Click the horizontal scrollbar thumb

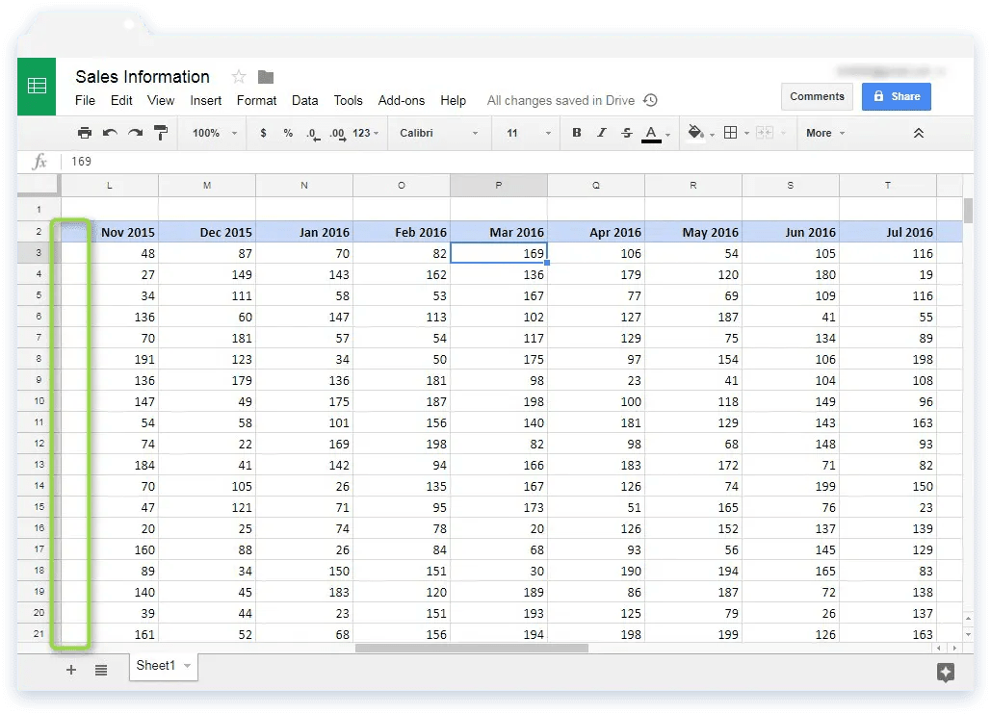472,648
